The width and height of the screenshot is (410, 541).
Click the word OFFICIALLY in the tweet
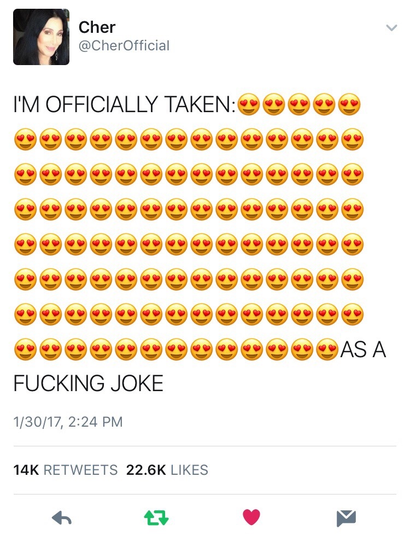[106, 104]
